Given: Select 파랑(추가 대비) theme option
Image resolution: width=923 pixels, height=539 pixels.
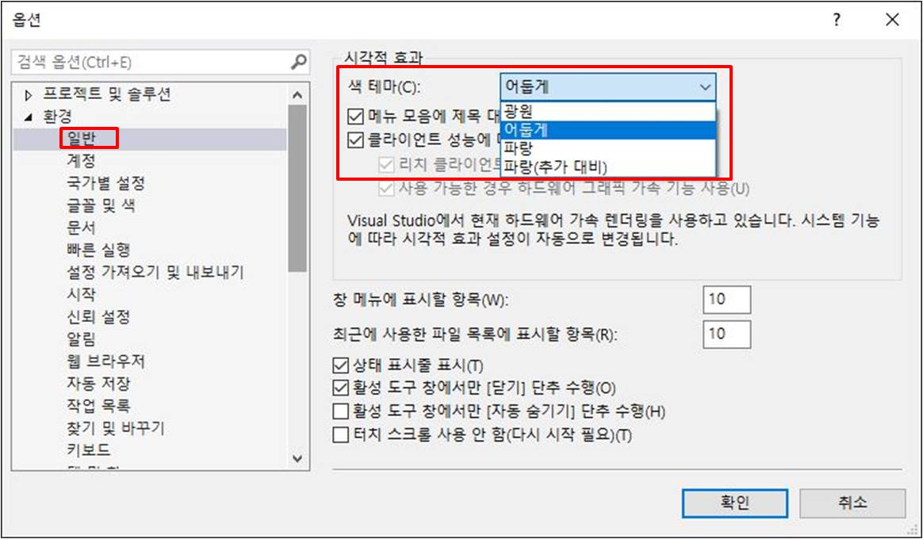Looking at the screenshot, I should [x=608, y=167].
